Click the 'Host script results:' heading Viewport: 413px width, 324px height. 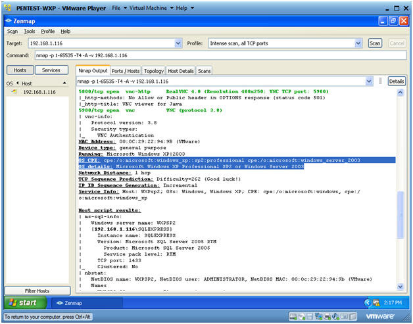tap(110, 210)
